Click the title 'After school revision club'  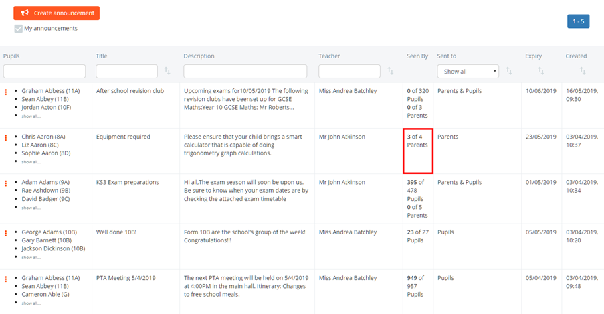coord(130,91)
